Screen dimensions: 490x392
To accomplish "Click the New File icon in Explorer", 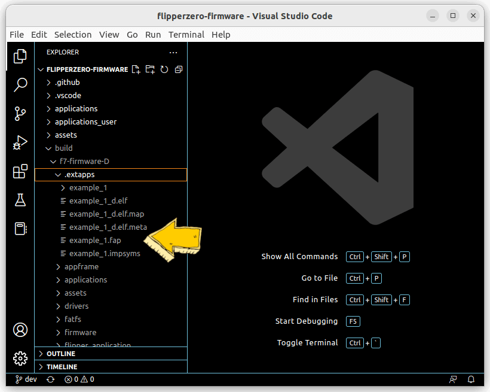I will click(x=136, y=69).
